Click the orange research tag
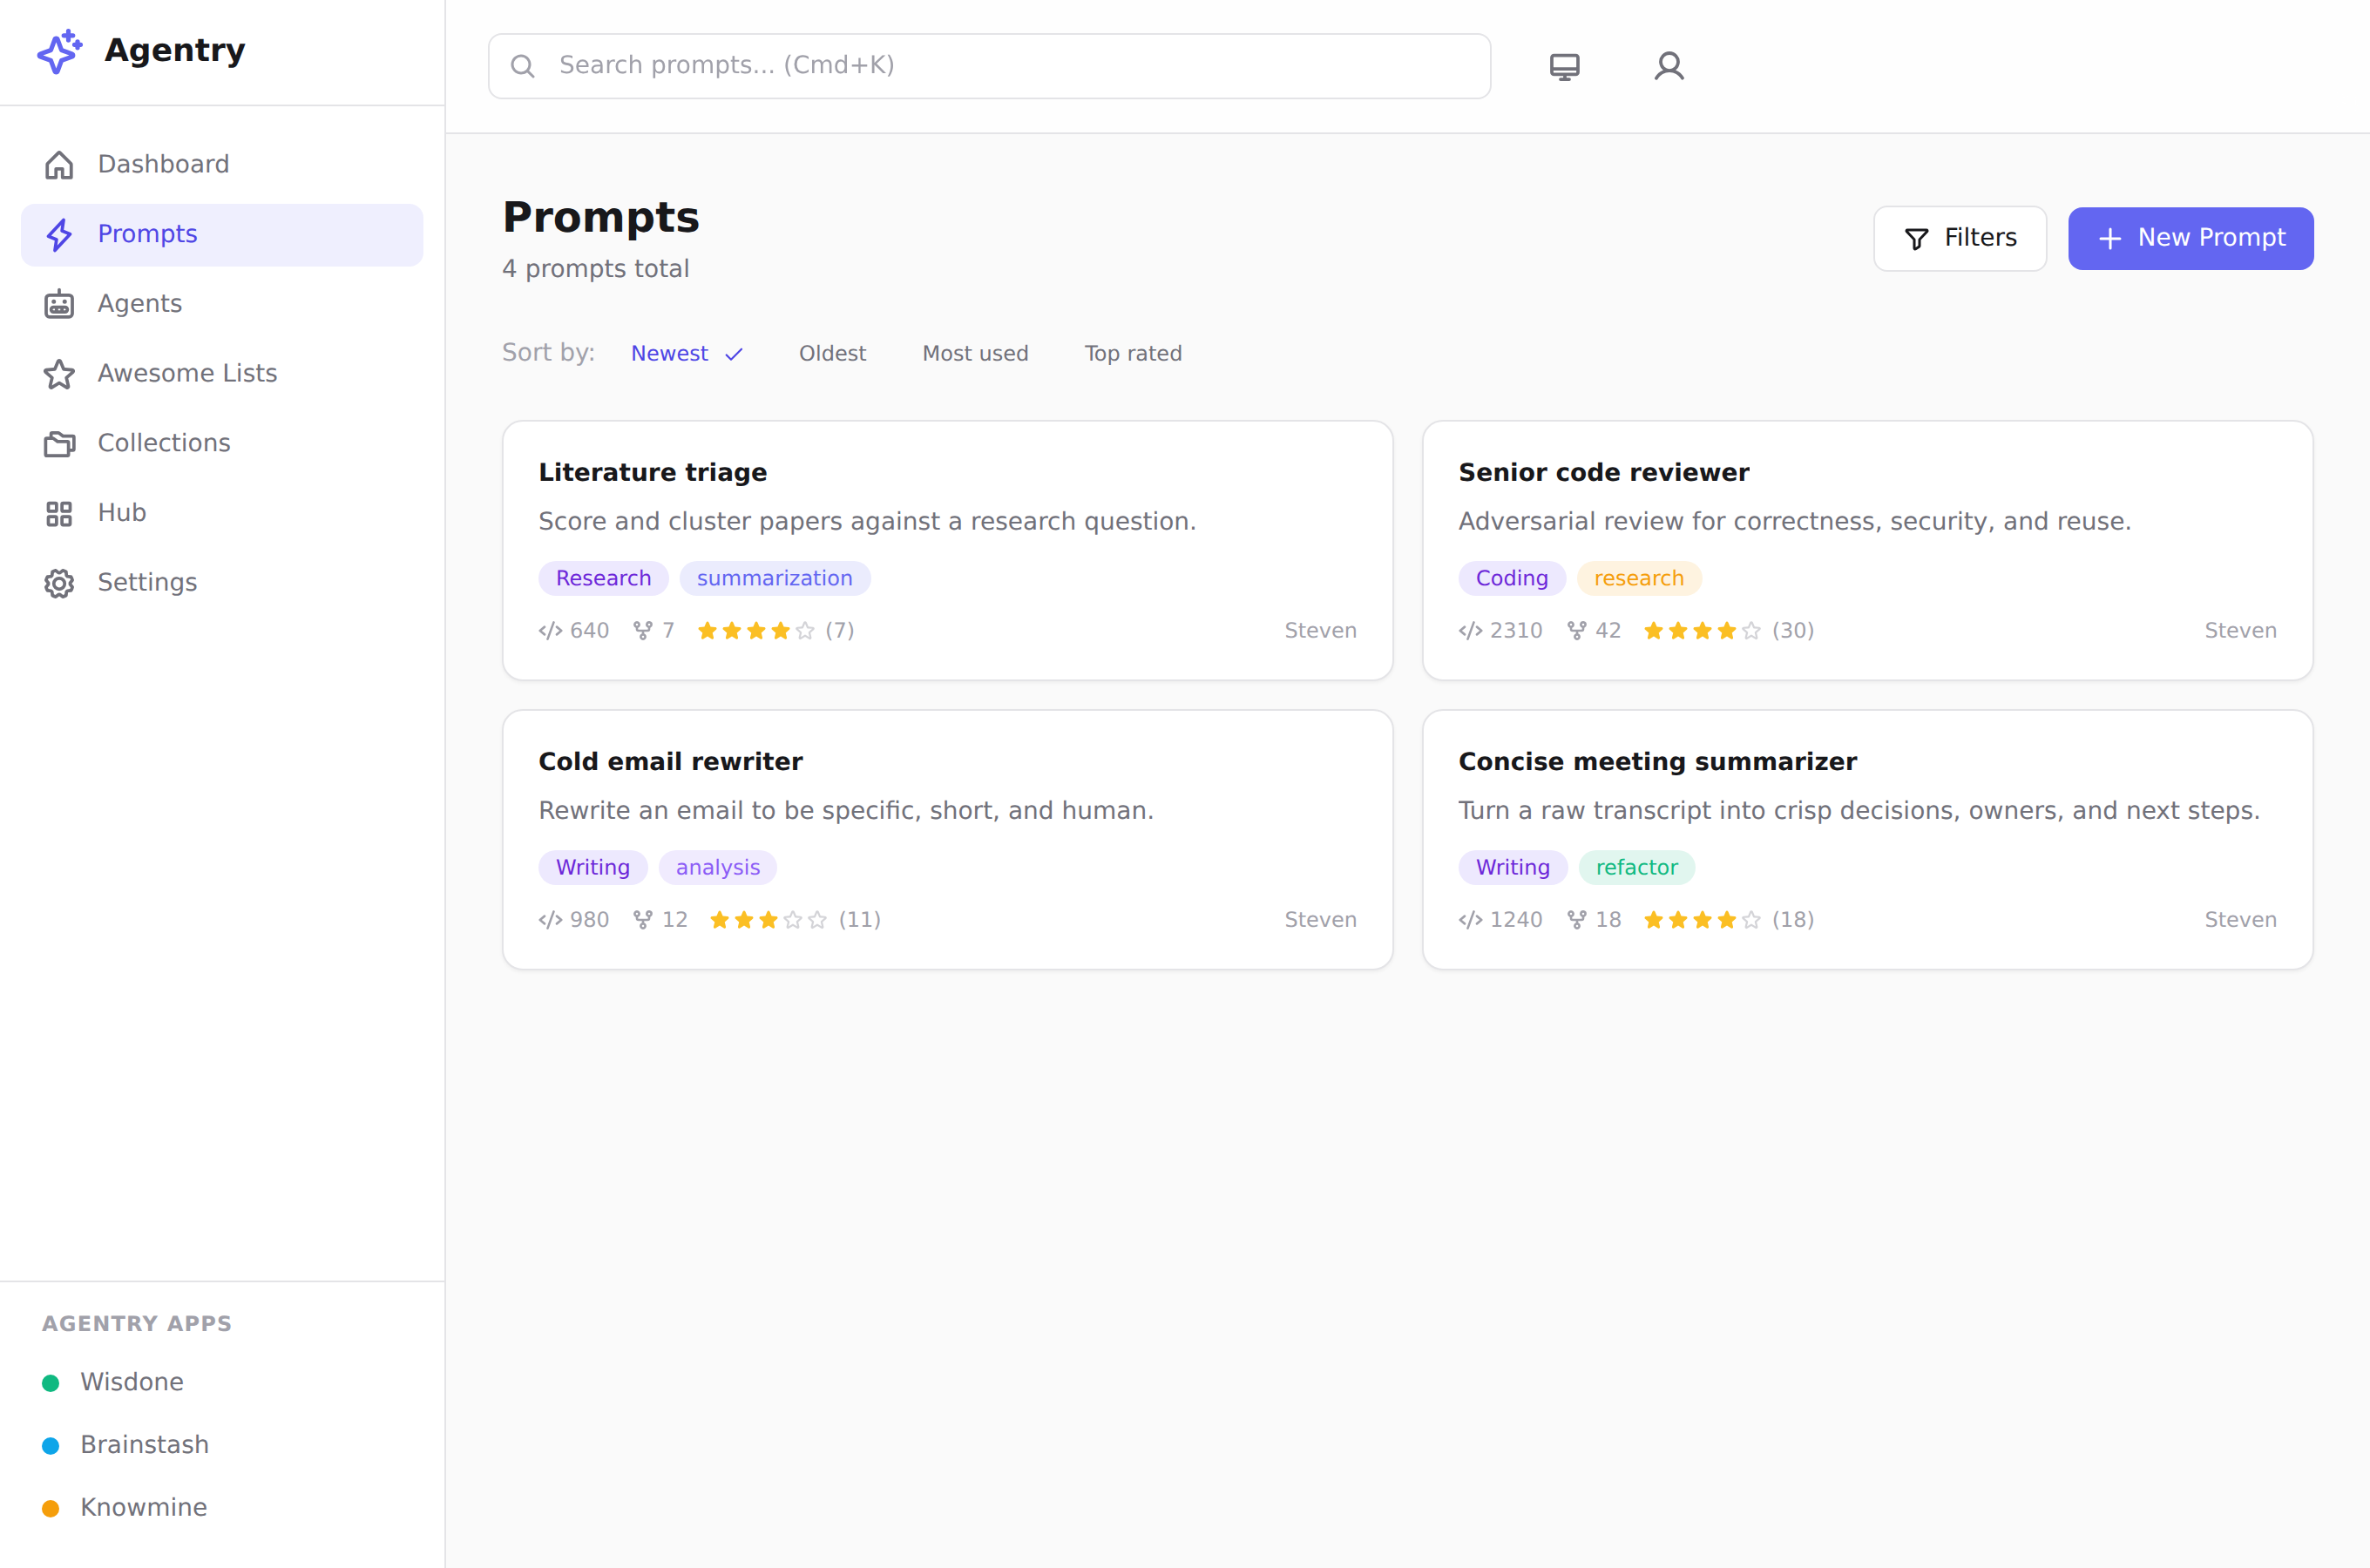The image size is (2370, 1568). point(1639,578)
